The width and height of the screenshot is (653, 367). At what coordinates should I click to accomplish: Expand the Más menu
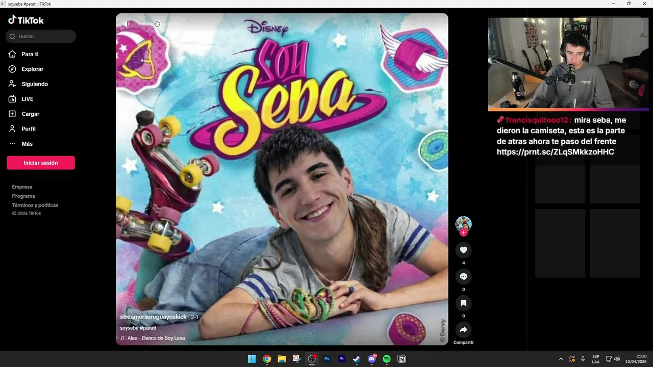pyautogui.click(x=20, y=144)
